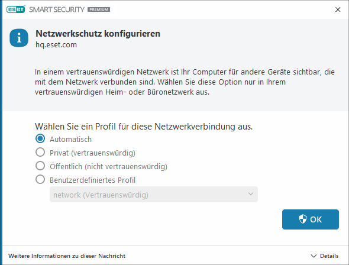The image size is (349, 265).
Task: Open the network (Vertrauenswürdig) dropdown
Action: 154,195
